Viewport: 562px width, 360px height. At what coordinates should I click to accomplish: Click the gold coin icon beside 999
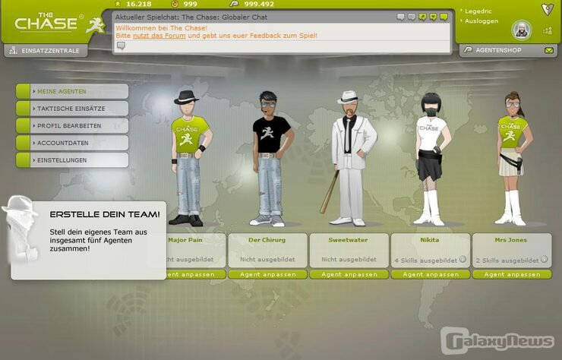tap(175, 4)
